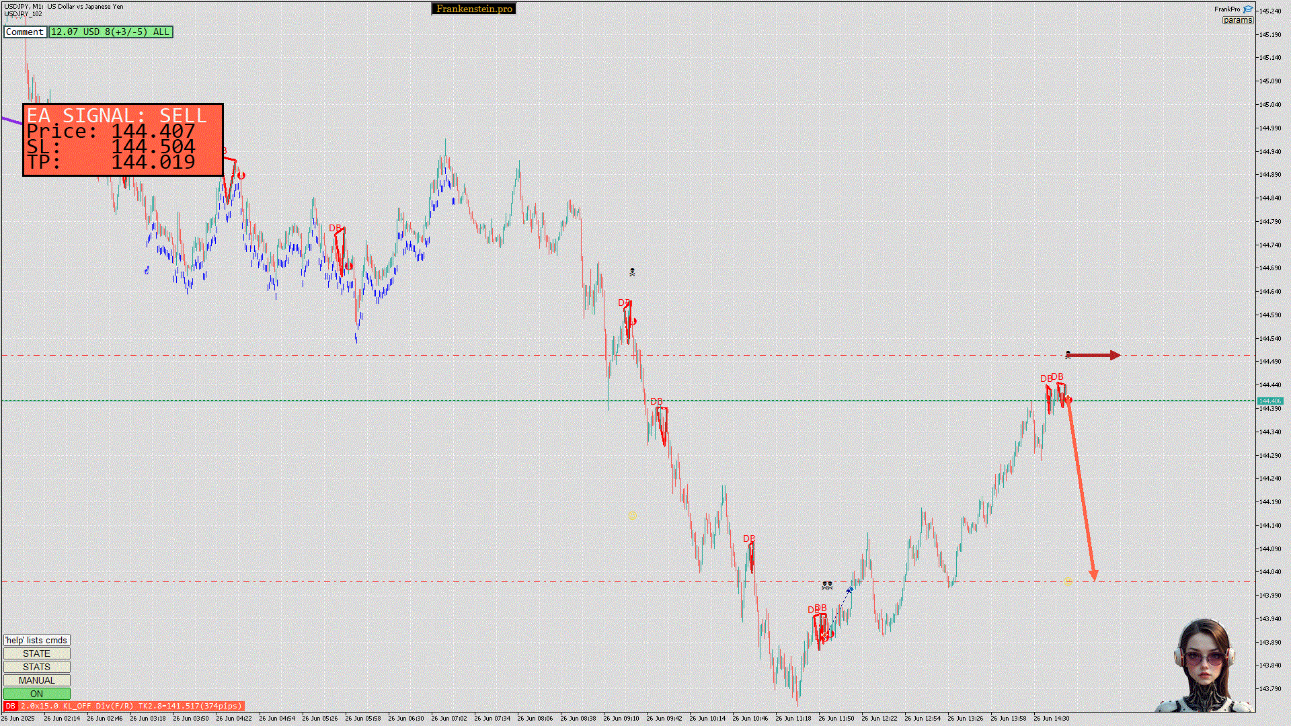The height and width of the screenshot is (726, 1291).
Task: Click the skull icon above the 09:10 drop
Action: [x=632, y=272]
